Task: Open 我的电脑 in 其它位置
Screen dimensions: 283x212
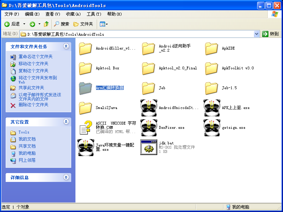Action: click(27, 153)
